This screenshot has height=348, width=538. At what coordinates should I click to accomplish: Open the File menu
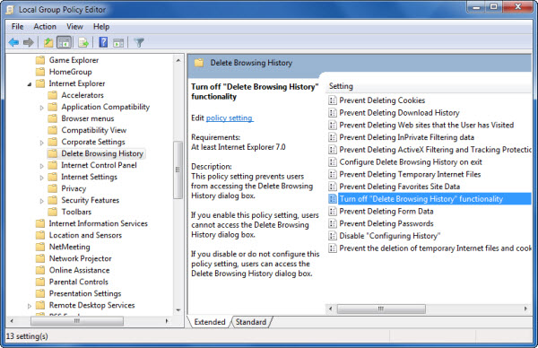18,26
